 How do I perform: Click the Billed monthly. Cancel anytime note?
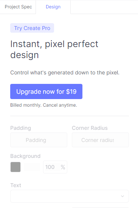click(43, 105)
